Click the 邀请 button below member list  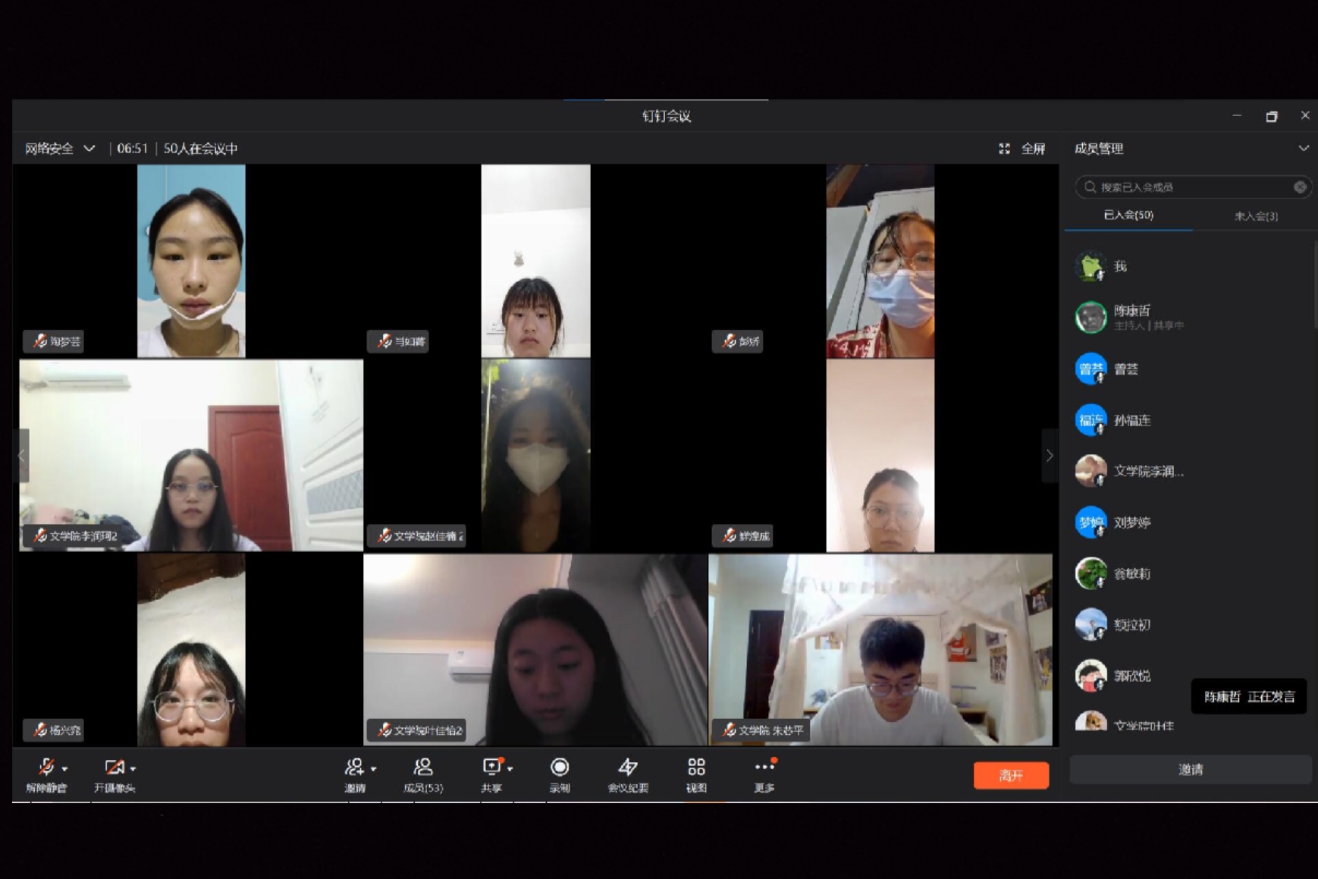pyautogui.click(x=1190, y=769)
